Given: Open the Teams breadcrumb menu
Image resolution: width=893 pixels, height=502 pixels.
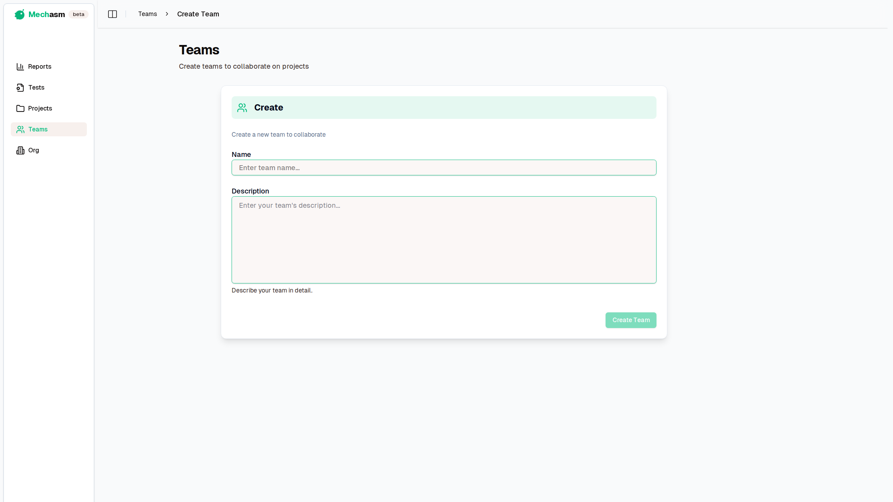Looking at the screenshot, I should 148,14.
